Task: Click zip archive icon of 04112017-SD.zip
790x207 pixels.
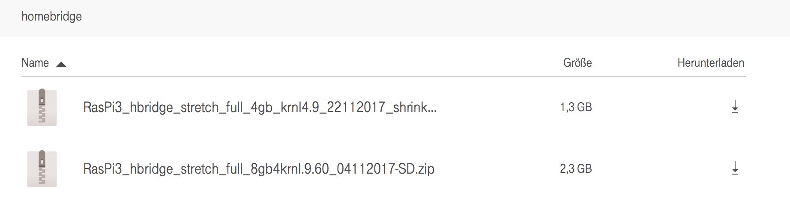Action: [x=42, y=169]
